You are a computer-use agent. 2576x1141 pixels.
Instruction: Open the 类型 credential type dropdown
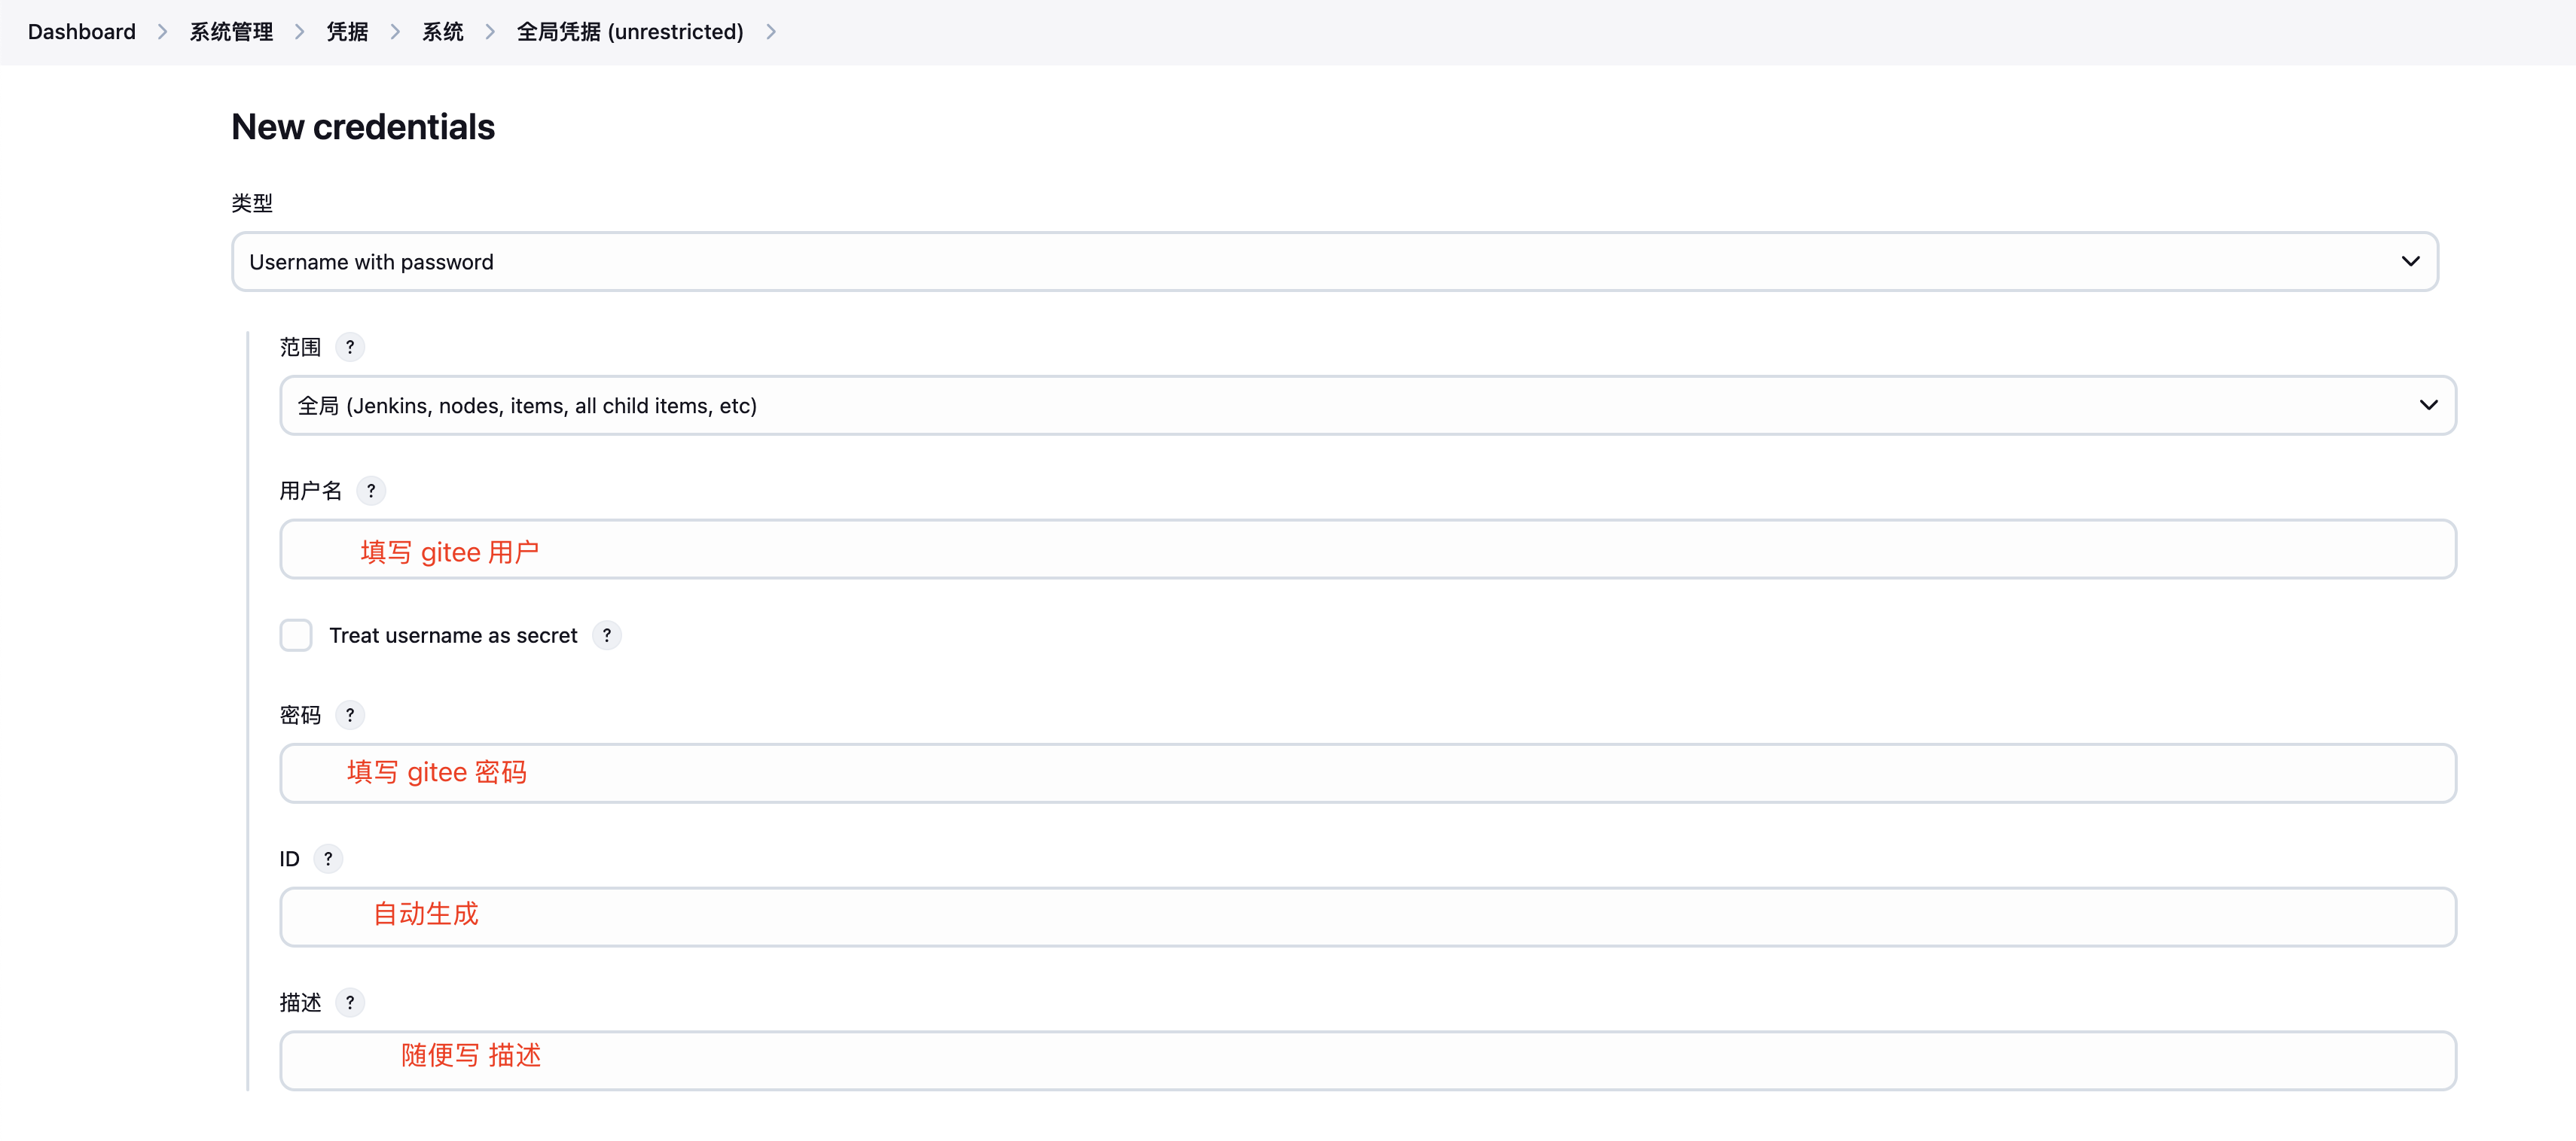point(1335,262)
